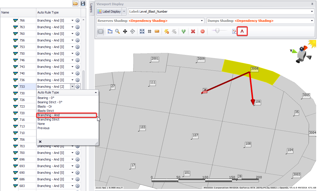Click the red X delete icon
Image resolution: width=317 pixels, height=191 pixels.
(193, 31)
